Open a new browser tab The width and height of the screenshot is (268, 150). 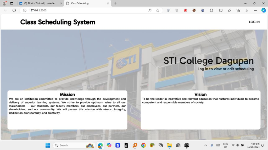click(x=115, y=3)
